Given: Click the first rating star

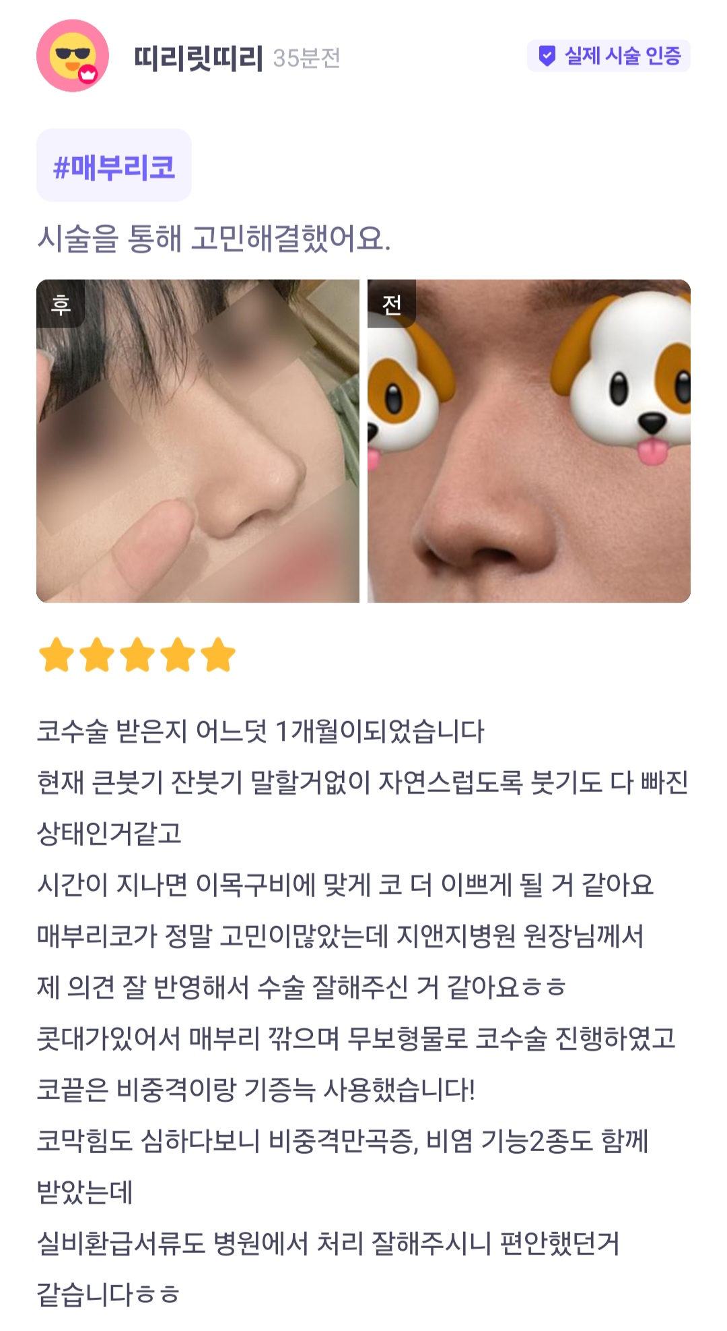Looking at the screenshot, I should pos(57,655).
